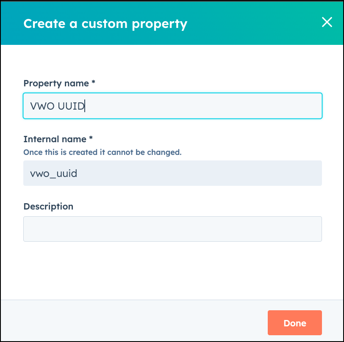Place cursor at end of VWO UUID
The width and height of the screenshot is (344, 342).
[x=84, y=106]
